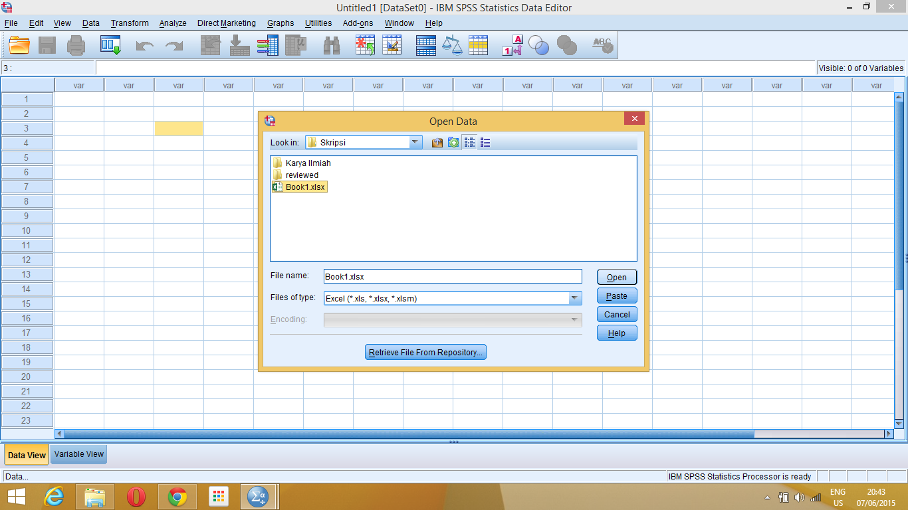Expand the Files of type dropdown

click(x=574, y=298)
